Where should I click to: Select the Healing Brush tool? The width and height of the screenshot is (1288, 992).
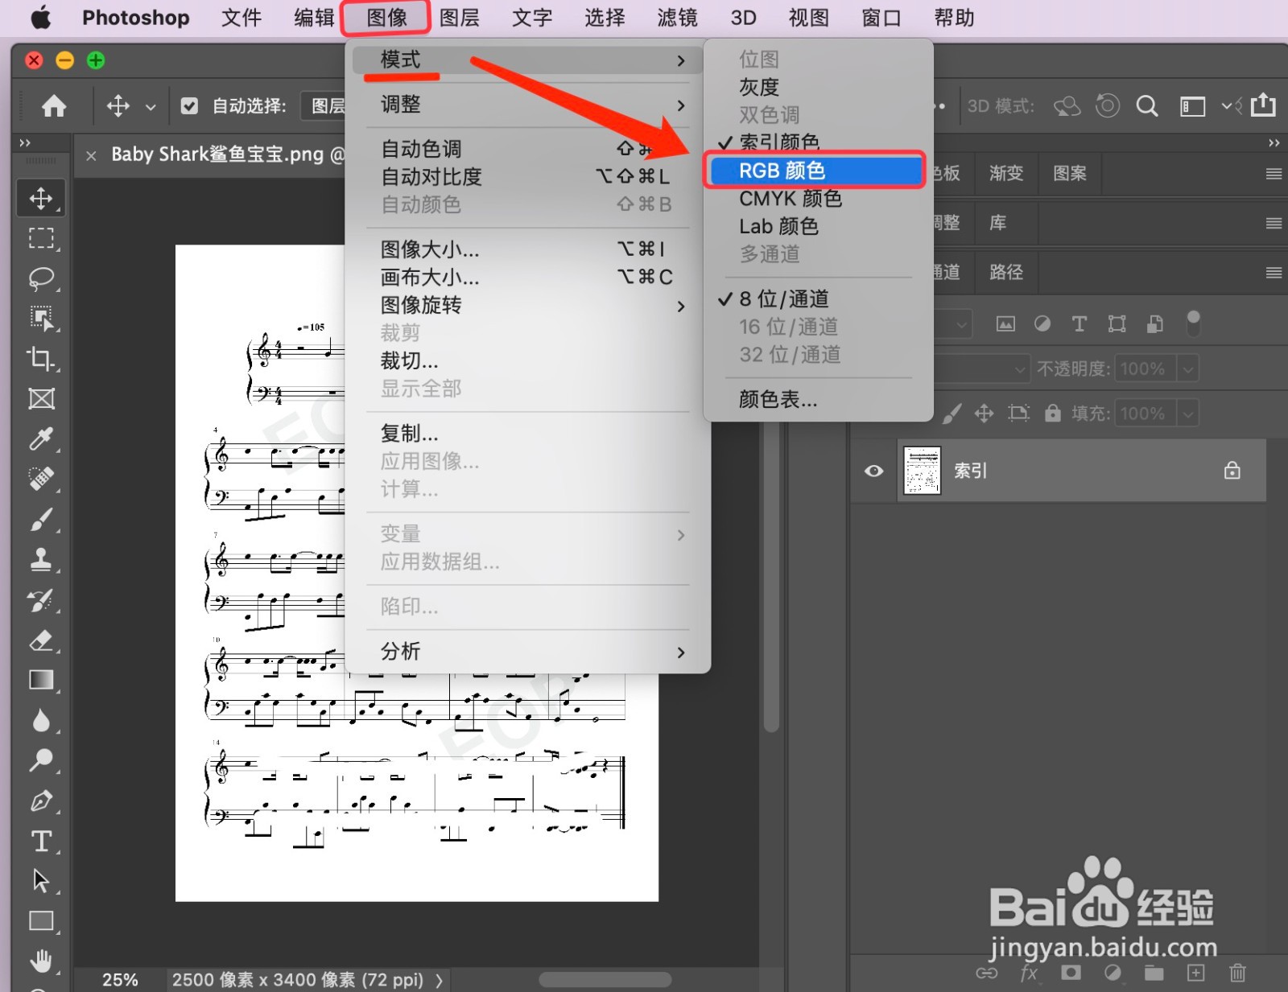pos(41,480)
